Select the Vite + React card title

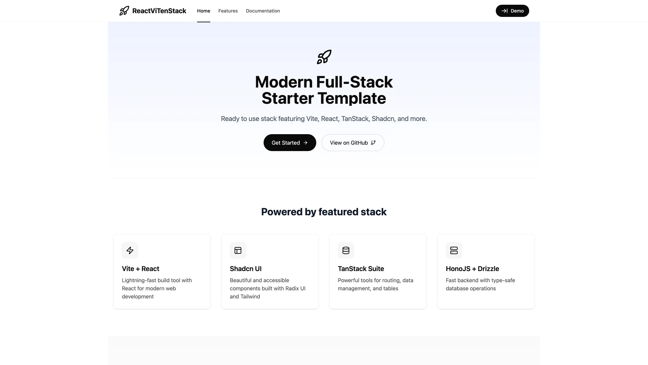[140, 269]
